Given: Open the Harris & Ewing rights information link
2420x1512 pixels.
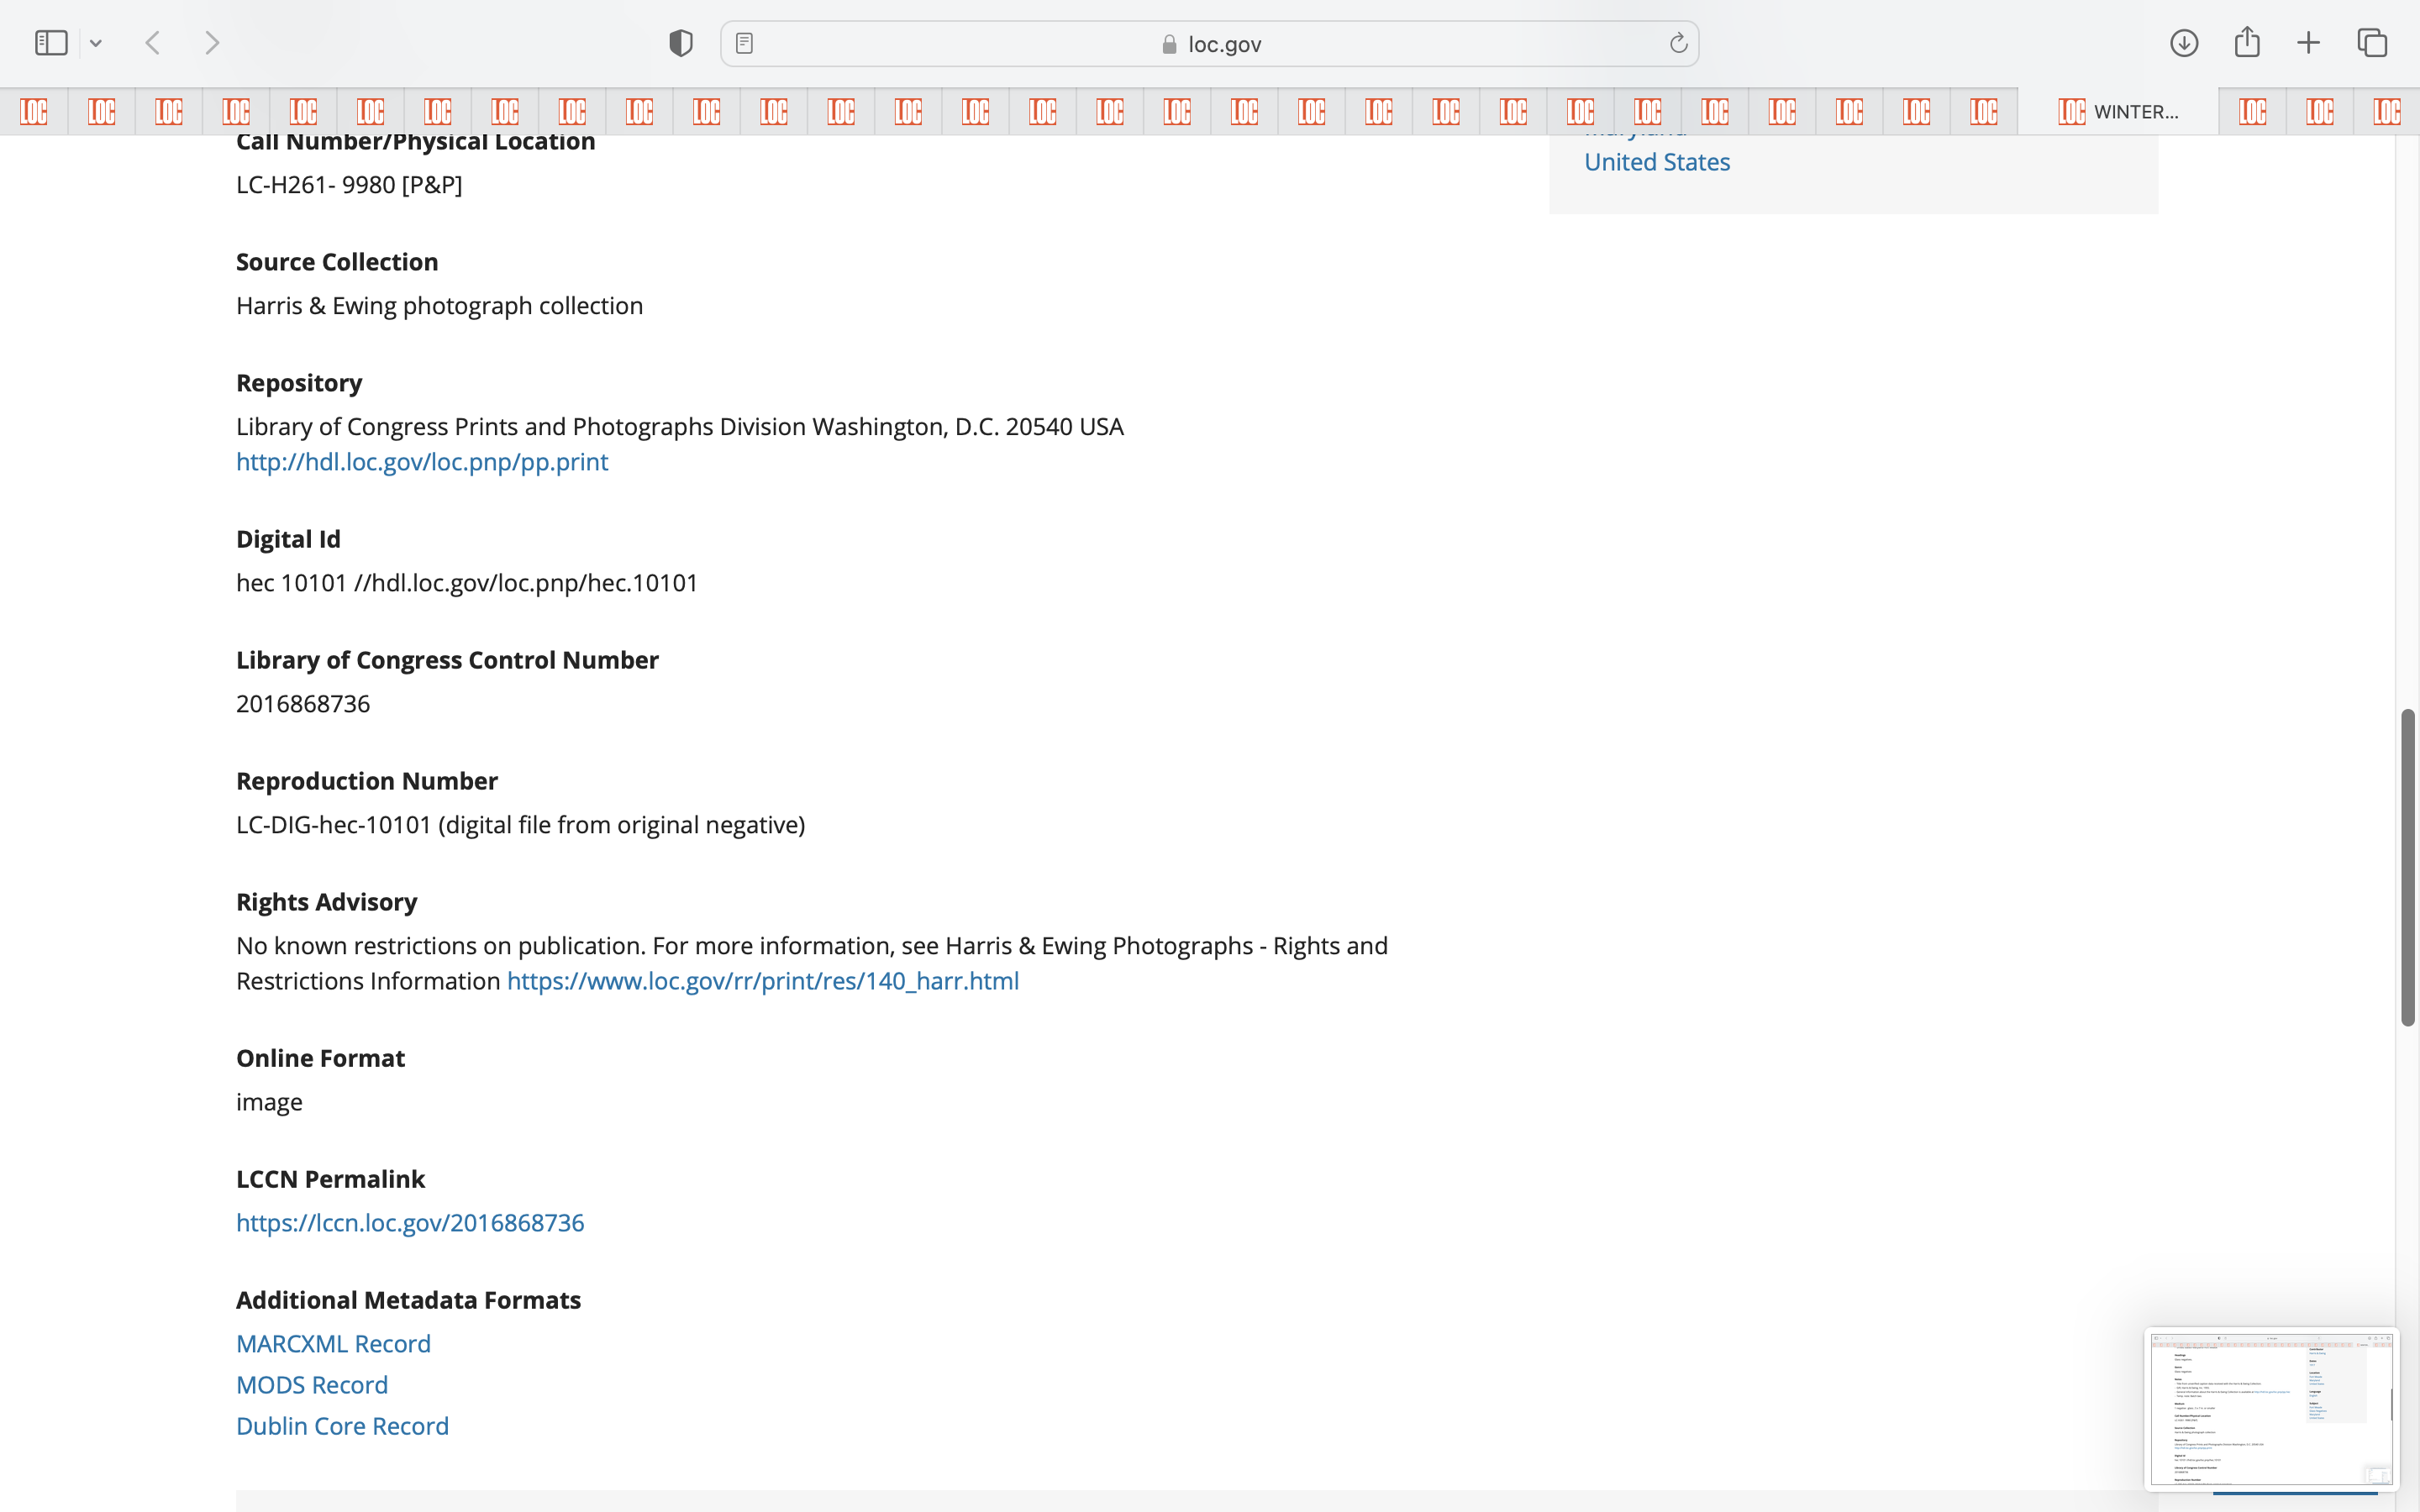Looking at the screenshot, I should coord(762,980).
